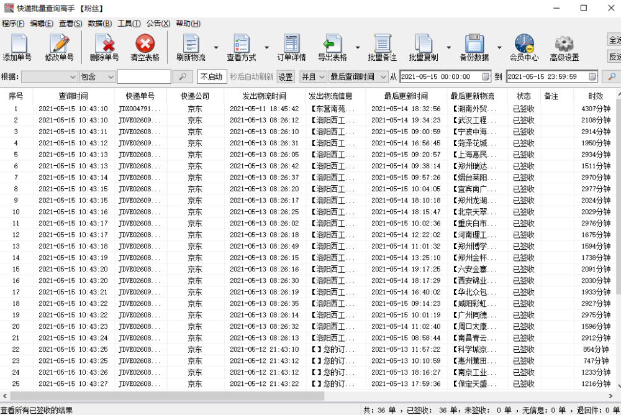Expand the 批量复制 dropdown arrow
This screenshot has width=621, height=415.
[449, 48]
